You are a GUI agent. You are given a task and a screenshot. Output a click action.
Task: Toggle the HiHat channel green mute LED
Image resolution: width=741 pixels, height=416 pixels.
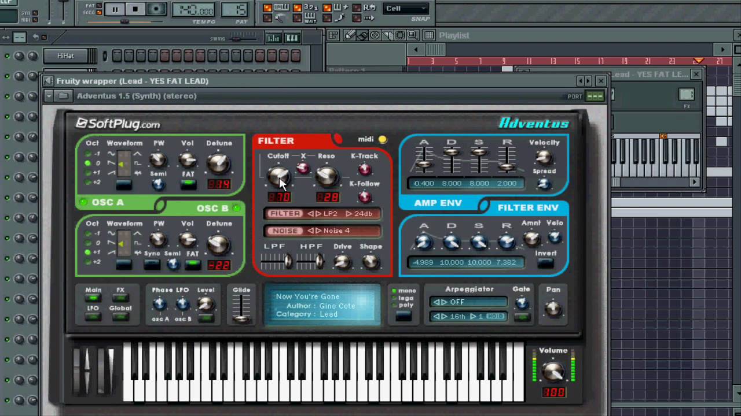pyautogui.click(x=7, y=56)
